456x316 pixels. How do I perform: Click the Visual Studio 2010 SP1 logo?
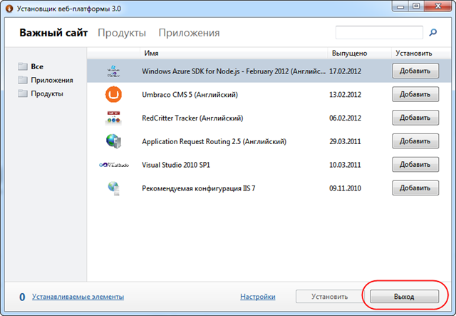click(x=114, y=165)
